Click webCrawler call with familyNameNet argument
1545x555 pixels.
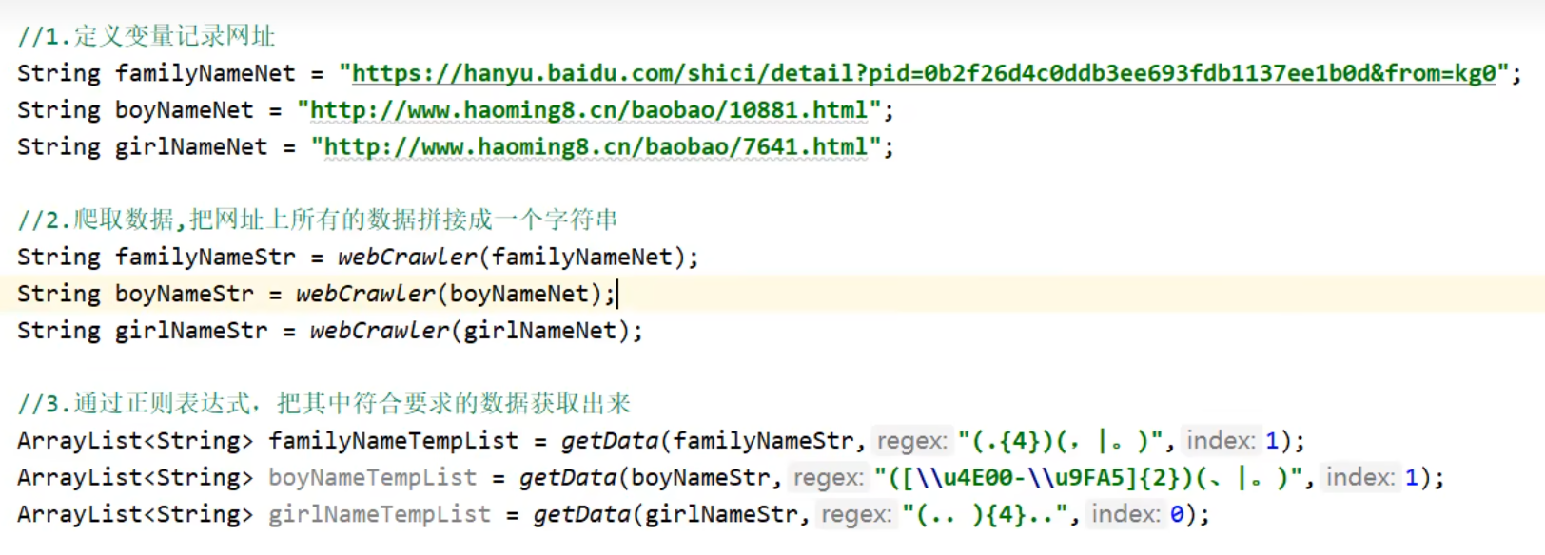tap(407, 258)
